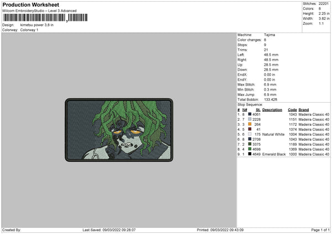Select Printed timestamp '09/03/2022 09:43:09'
332x234 pixels.
point(227,230)
